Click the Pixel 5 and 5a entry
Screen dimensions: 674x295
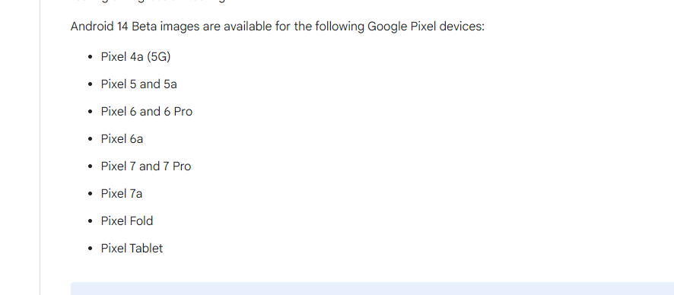(139, 84)
